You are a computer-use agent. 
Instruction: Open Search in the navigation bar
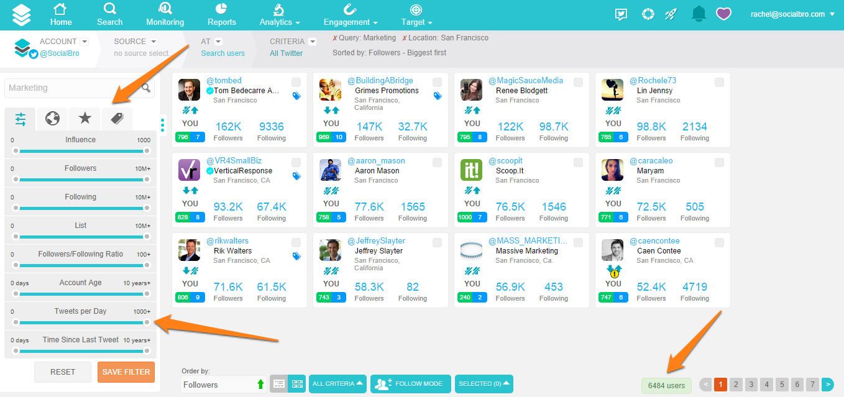click(110, 15)
